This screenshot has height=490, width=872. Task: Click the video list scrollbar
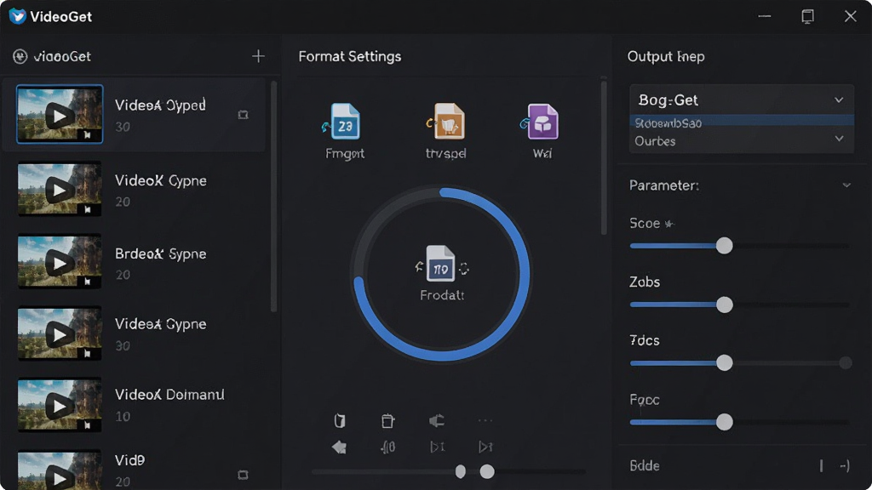[x=273, y=197]
